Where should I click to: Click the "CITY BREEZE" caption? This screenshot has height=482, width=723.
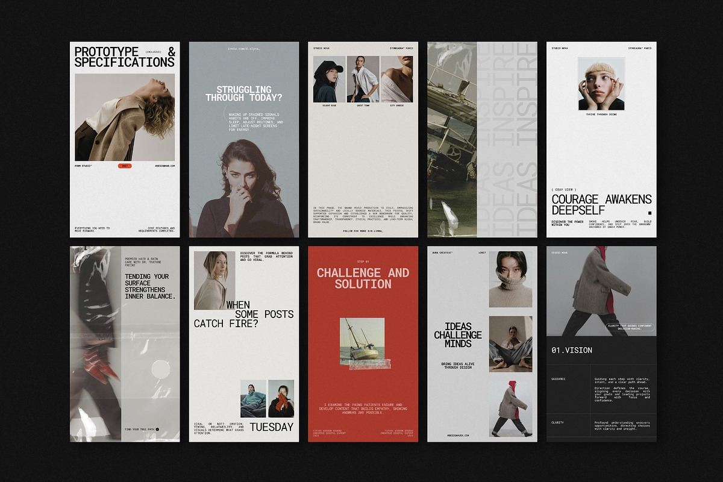(396, 105)
